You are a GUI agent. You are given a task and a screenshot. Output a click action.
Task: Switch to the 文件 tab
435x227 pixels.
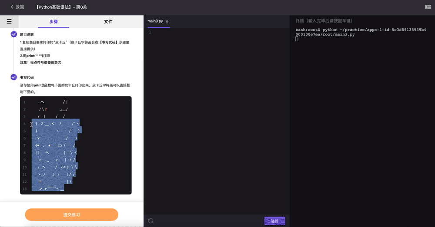pos(108,22)
